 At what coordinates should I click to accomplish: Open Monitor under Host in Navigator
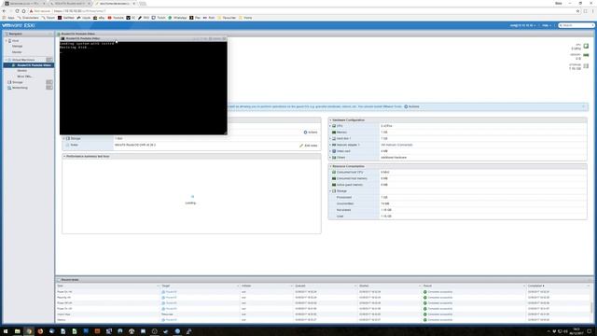[x=17, y=52]
